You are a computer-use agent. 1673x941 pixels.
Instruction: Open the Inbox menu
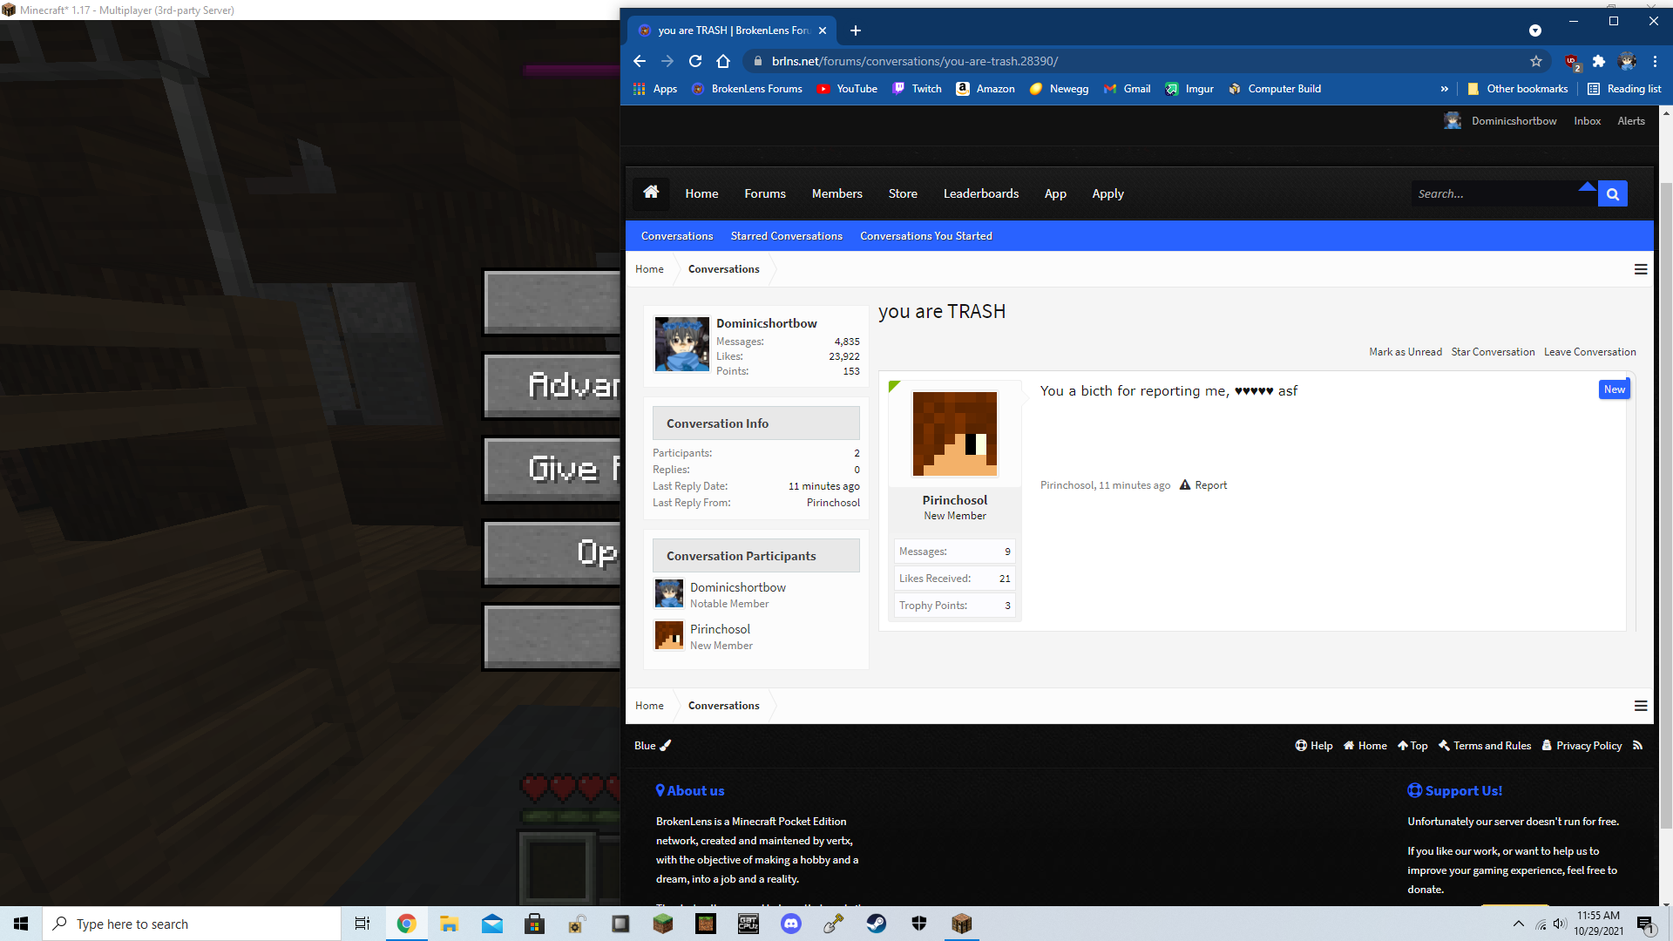[1587, 121]
